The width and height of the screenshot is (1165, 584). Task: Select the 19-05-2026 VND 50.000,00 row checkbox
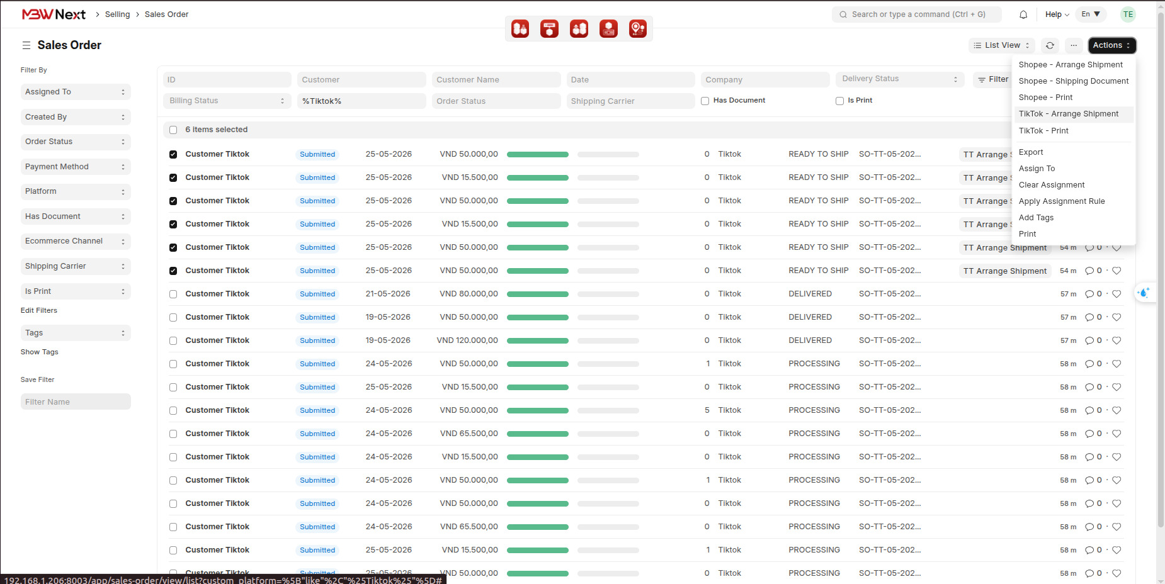tap(173, 317)
